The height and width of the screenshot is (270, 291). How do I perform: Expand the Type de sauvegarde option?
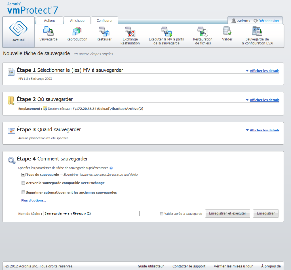(x=23, y=175)
